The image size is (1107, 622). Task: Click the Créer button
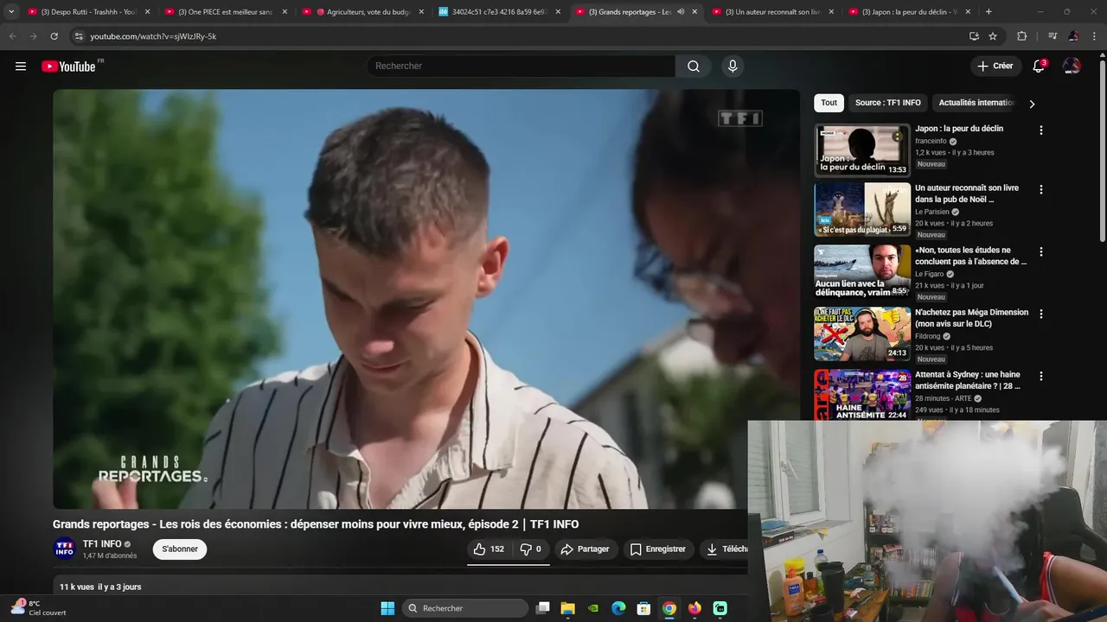pyautogui.click(x=995, y=67)
